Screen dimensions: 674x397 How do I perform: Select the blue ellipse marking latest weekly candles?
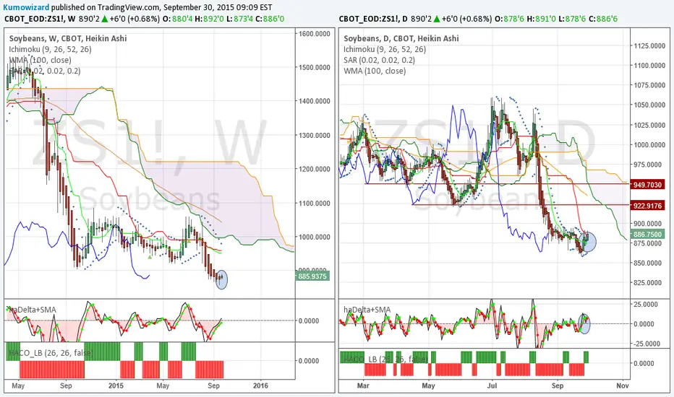pos(221,279)
